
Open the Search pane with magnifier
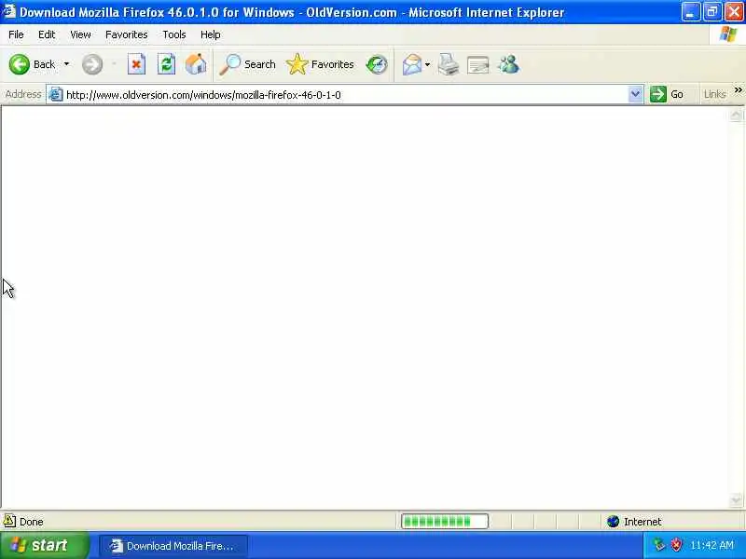tap(247, 64)
